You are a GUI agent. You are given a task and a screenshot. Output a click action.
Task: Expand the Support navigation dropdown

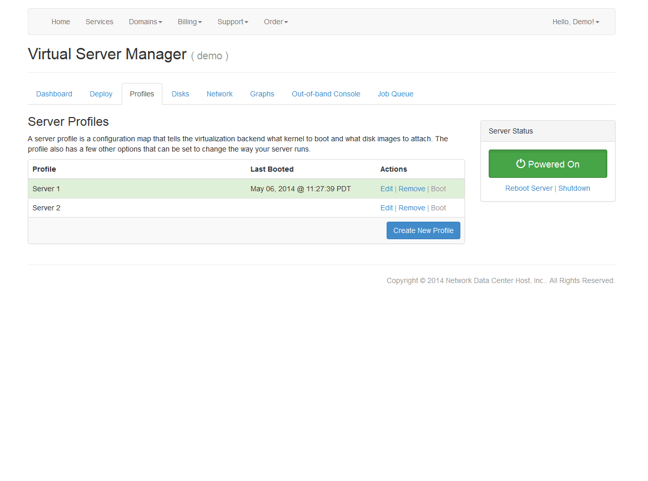pos(232,22)
